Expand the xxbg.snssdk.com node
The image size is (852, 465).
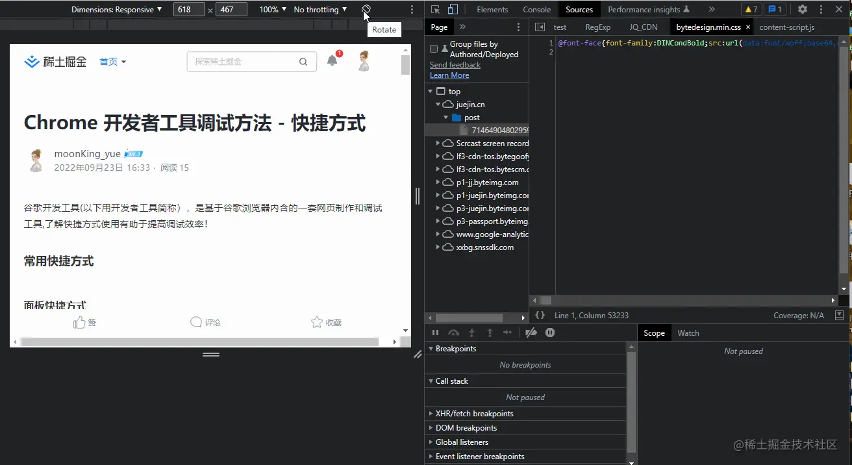[438, 247]
